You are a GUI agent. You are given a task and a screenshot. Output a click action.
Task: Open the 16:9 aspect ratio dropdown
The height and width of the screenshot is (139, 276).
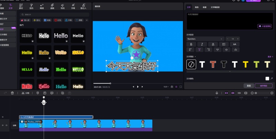point(166,87)
